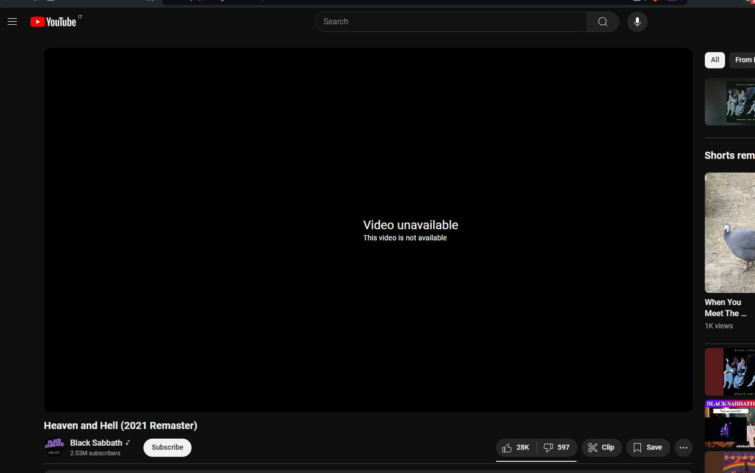
Task: Subscribe to Black Sabbath channel
Action: point(168,448)
